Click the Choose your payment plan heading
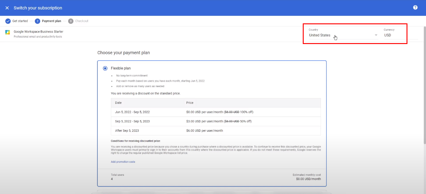This screenshot has width=426, height=194. (x=124, y=53)
